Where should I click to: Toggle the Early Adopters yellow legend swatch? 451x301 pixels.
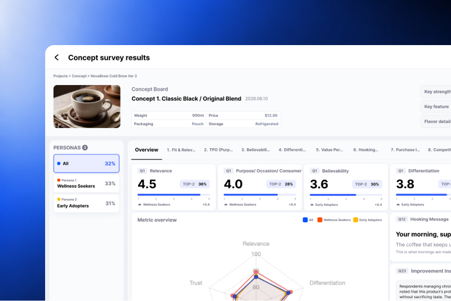[x=356, y=220]
